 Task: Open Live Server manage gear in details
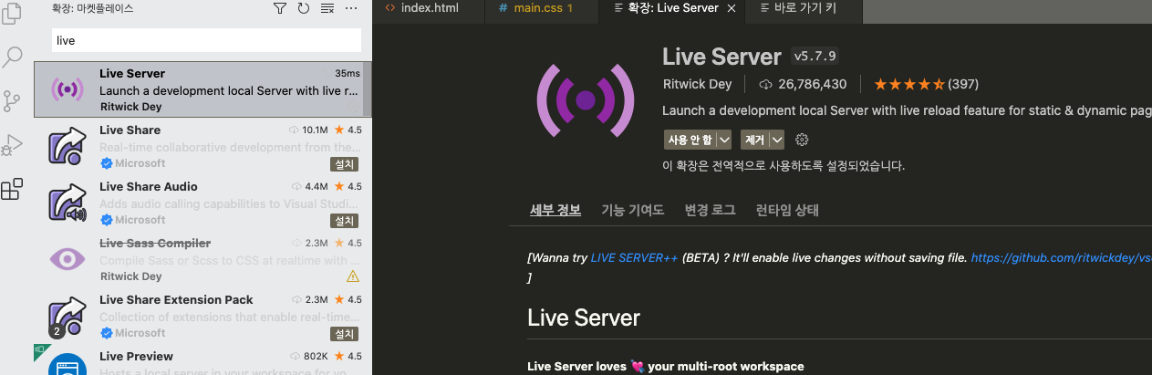[803, 140]
